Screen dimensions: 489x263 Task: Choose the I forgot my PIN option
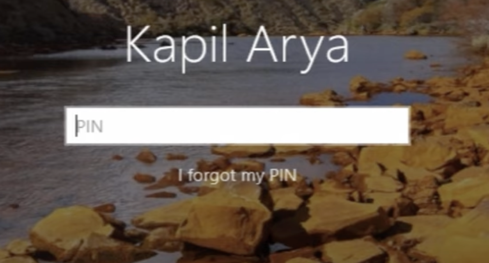237,175
